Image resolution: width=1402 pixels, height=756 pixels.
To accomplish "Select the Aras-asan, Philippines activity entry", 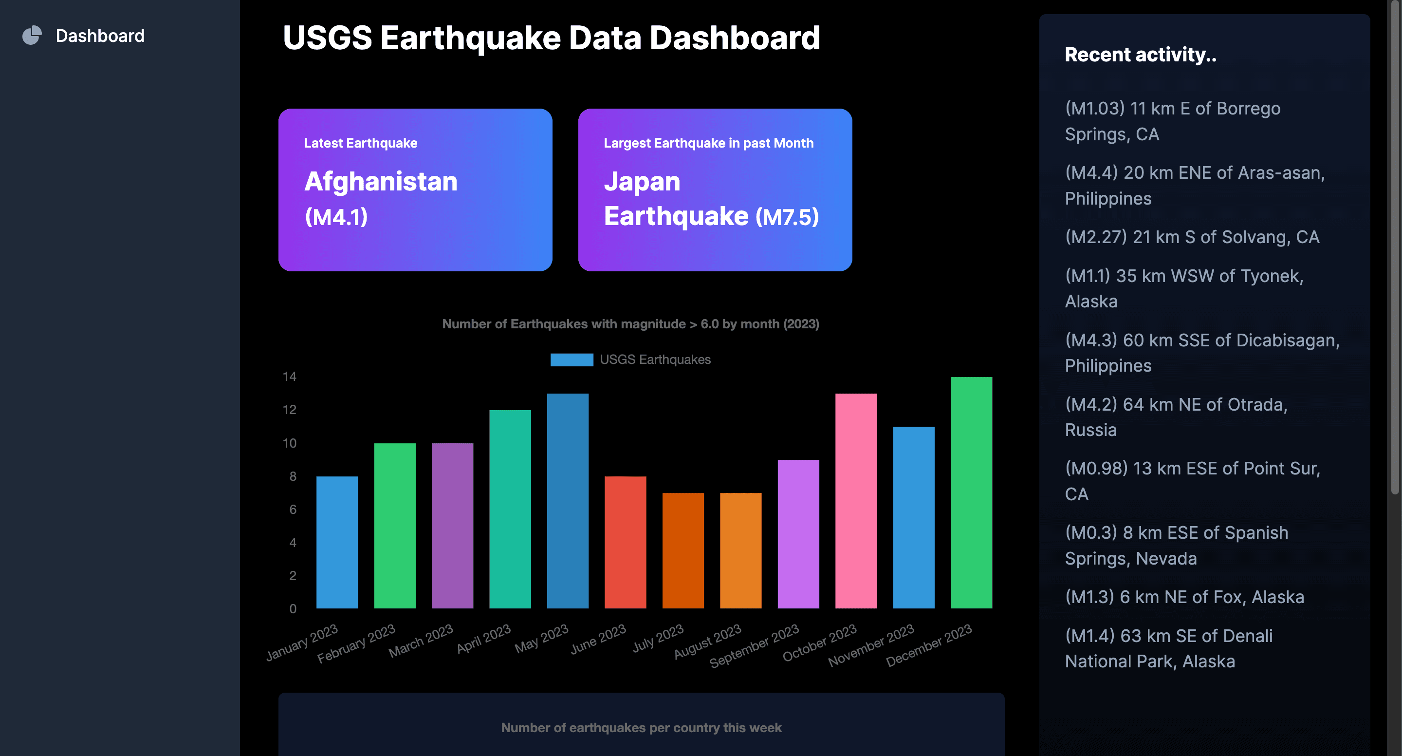I will click(1195, 185).
